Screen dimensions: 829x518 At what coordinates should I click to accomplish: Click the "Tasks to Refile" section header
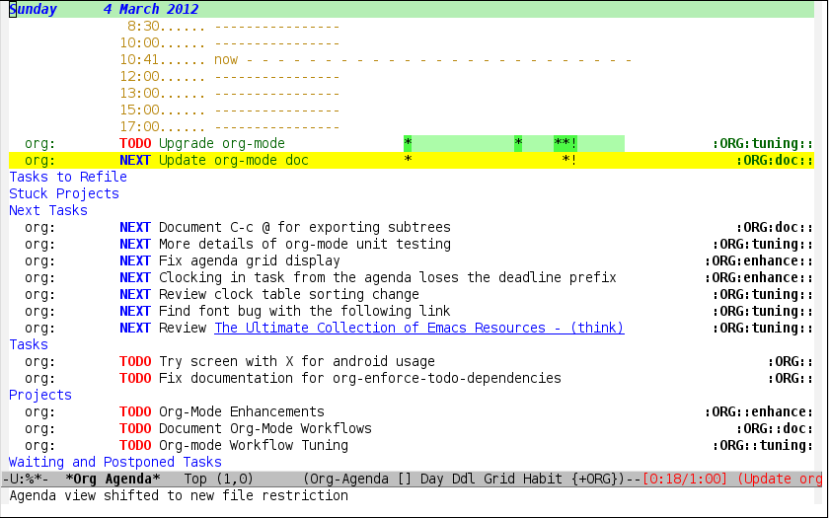[x=68, y=177]
